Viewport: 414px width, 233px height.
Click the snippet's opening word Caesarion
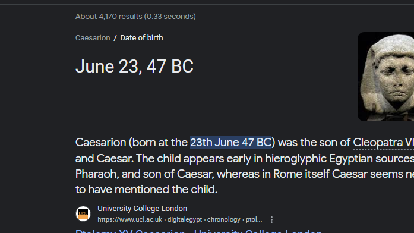[100, 143]
